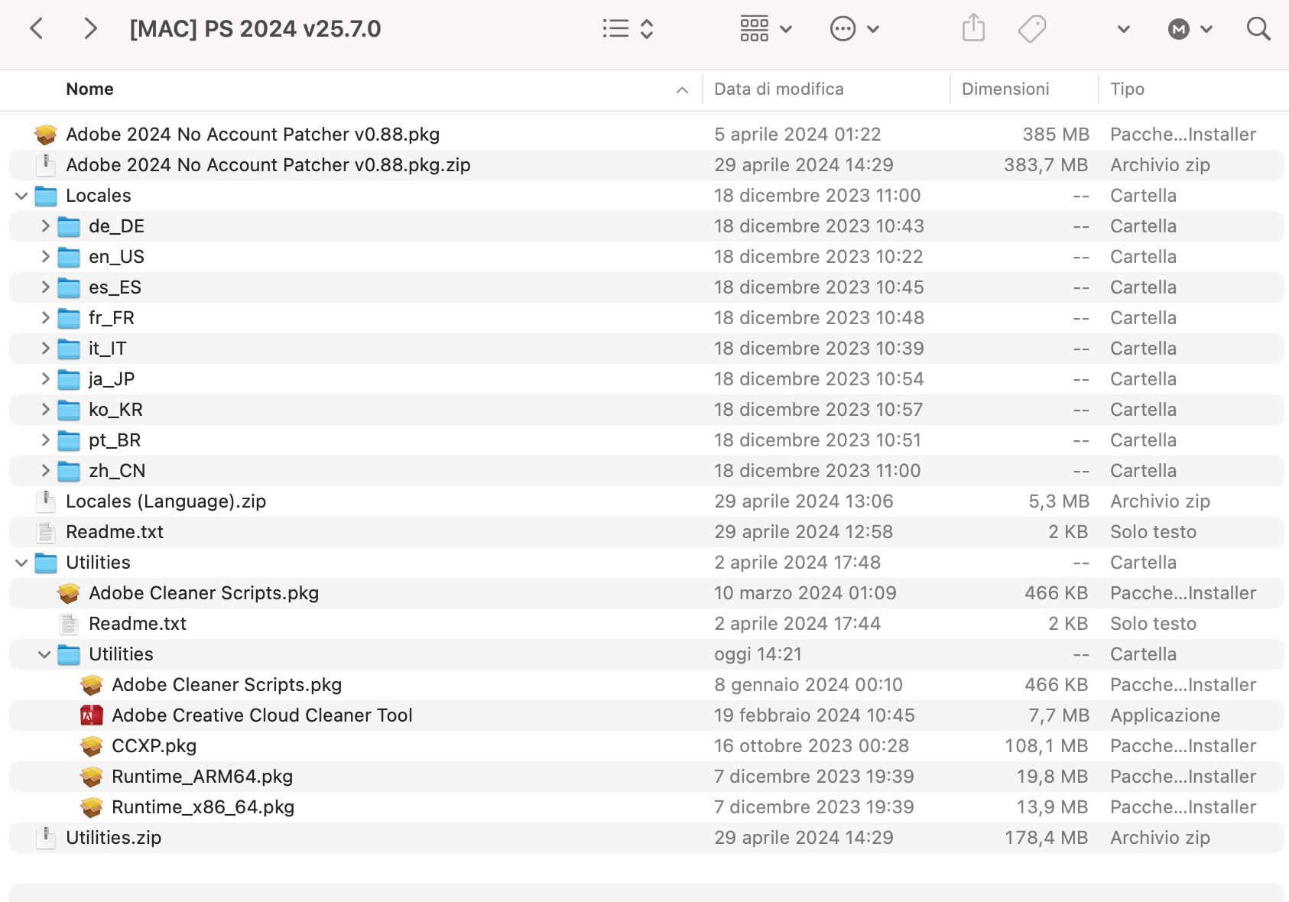Go forward with the right arrow button
The height and width of the screenshot is (902, 1289).
90,29
